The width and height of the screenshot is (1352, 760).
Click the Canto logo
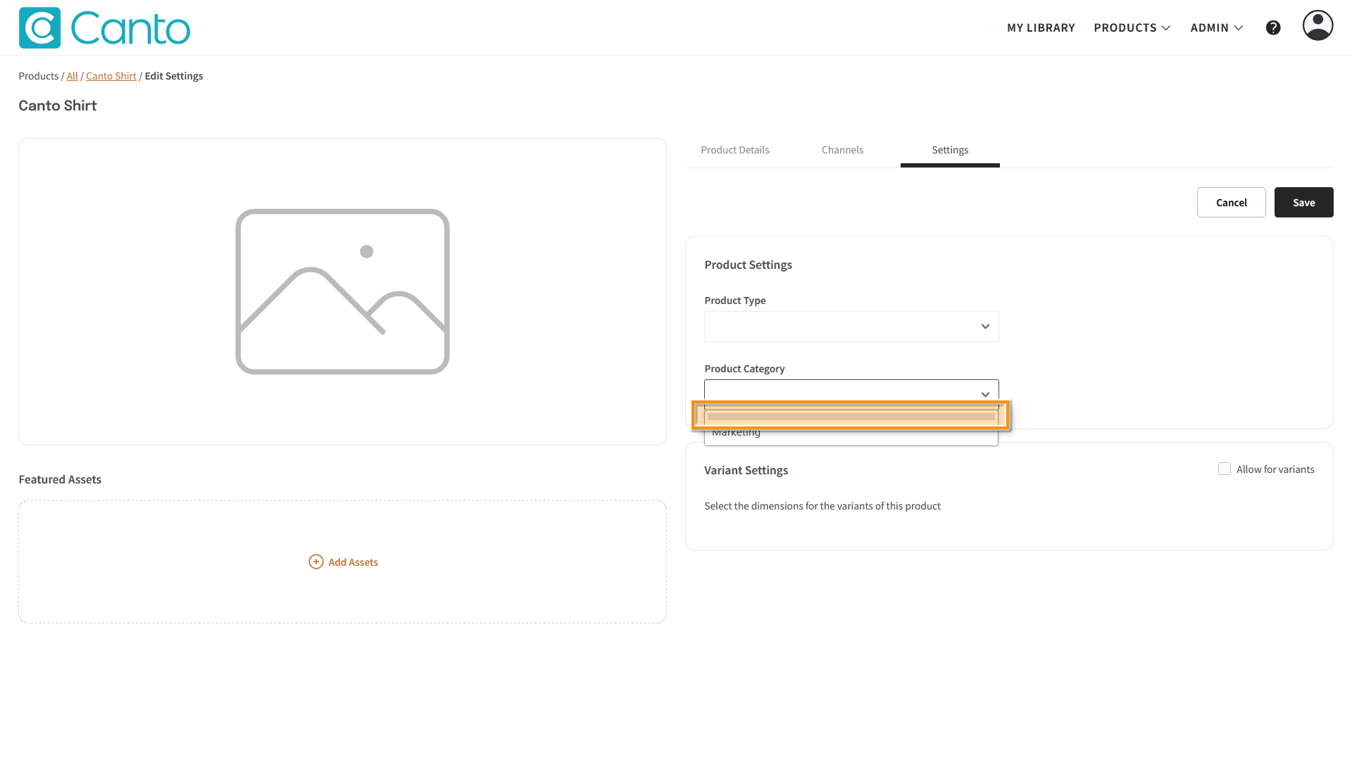click(104, 28)
